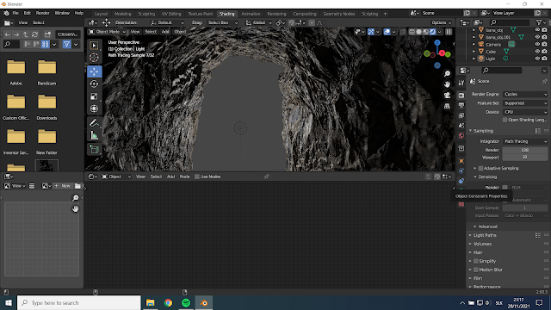551x310 pixels.
Task: Click the New image button
Action: point(63,186)
